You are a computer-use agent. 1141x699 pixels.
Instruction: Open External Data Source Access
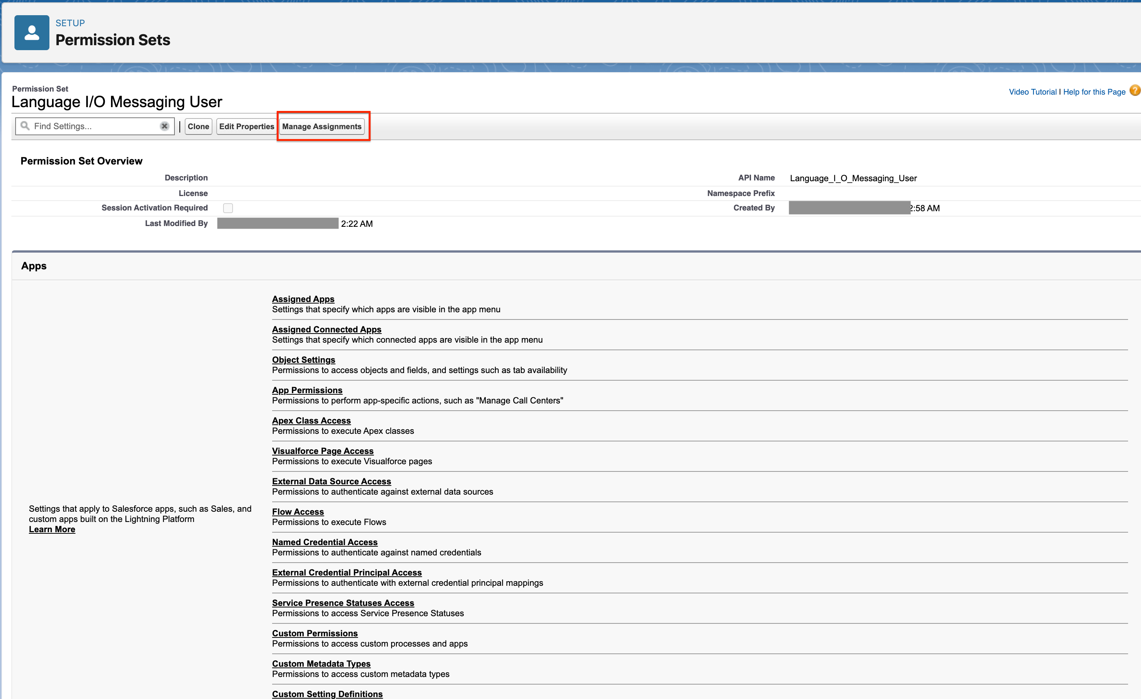pos(331,481)
